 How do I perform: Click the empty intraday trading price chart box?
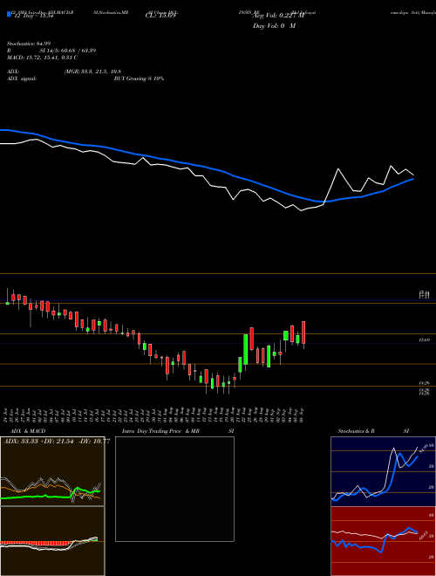[x=174, y=489]
